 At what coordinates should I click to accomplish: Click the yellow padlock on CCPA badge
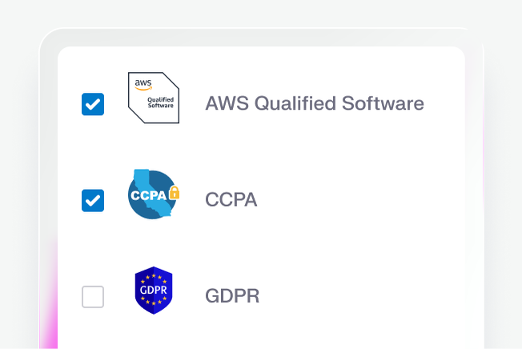coord(174,193)
